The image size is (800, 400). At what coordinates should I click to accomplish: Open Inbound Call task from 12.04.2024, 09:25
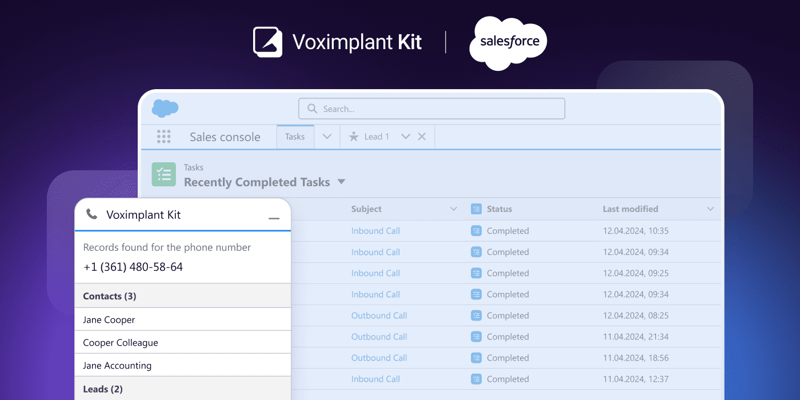click(x=375, y=273)
